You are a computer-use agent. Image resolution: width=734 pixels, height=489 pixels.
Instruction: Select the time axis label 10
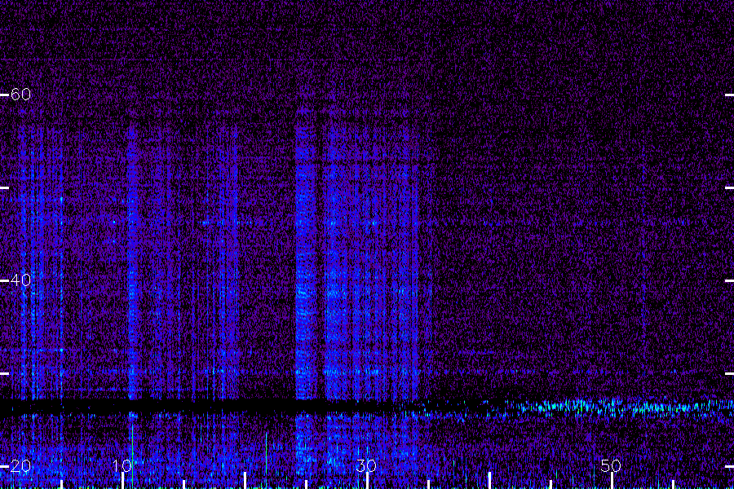pyautogui.click(x=122, y=465)
